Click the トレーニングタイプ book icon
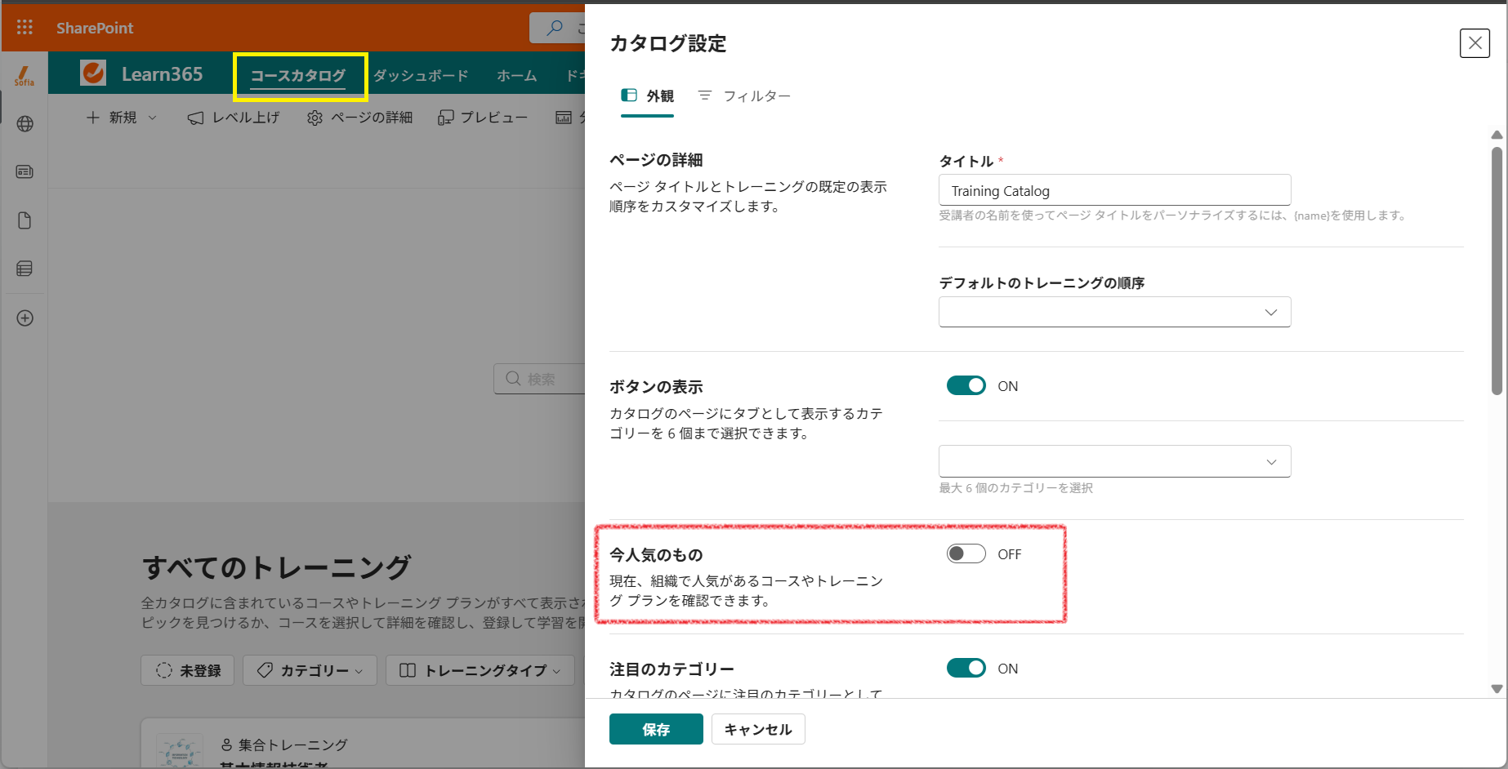Image resolution: width=1508 pixels, height=769 pixels. point(408,670)
